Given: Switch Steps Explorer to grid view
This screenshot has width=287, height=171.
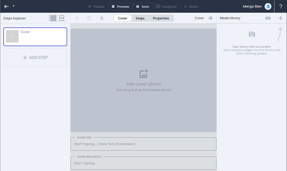Looking at the screenshot, I should click(53, 18).
